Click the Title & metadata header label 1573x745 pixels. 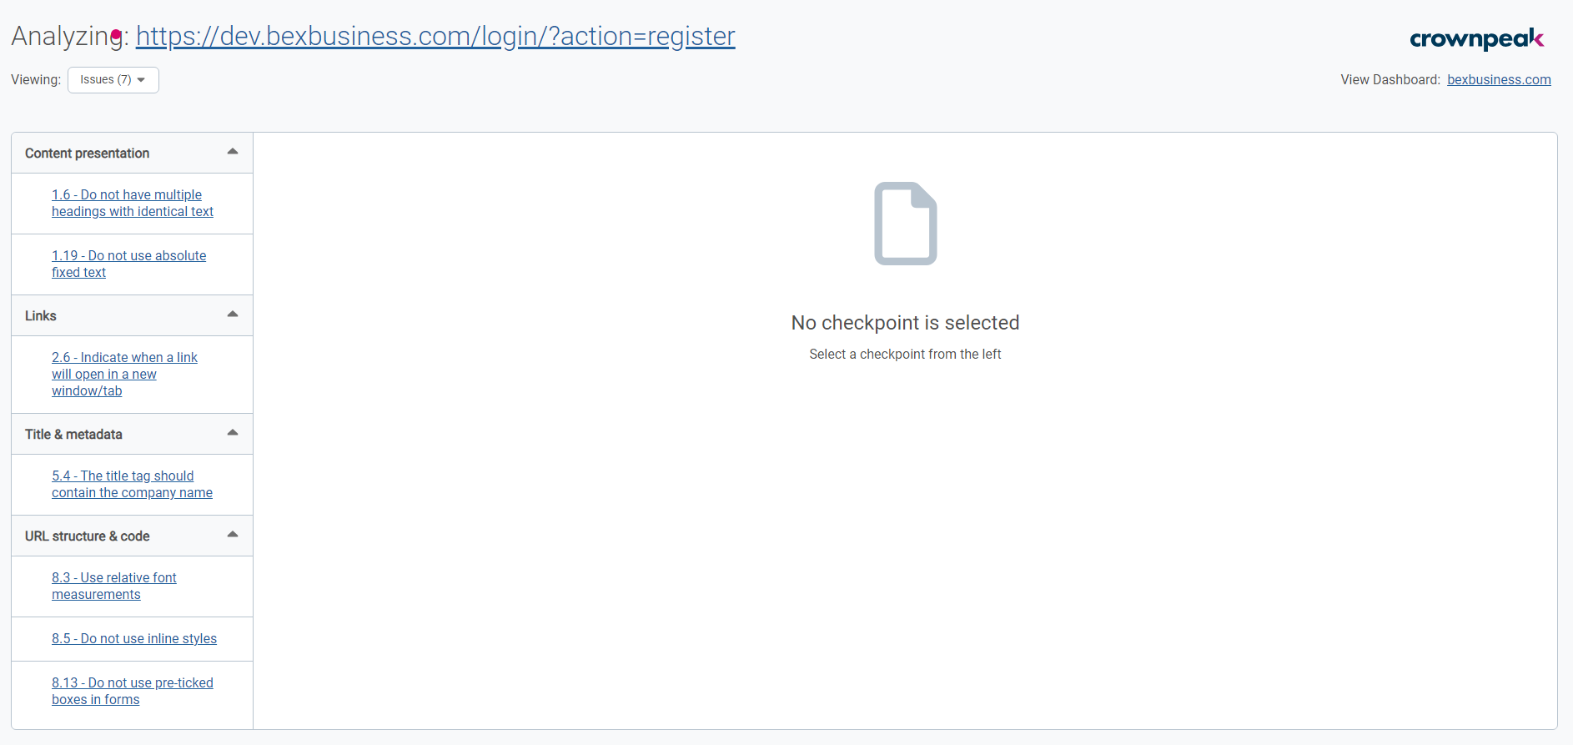coord(73,435)
